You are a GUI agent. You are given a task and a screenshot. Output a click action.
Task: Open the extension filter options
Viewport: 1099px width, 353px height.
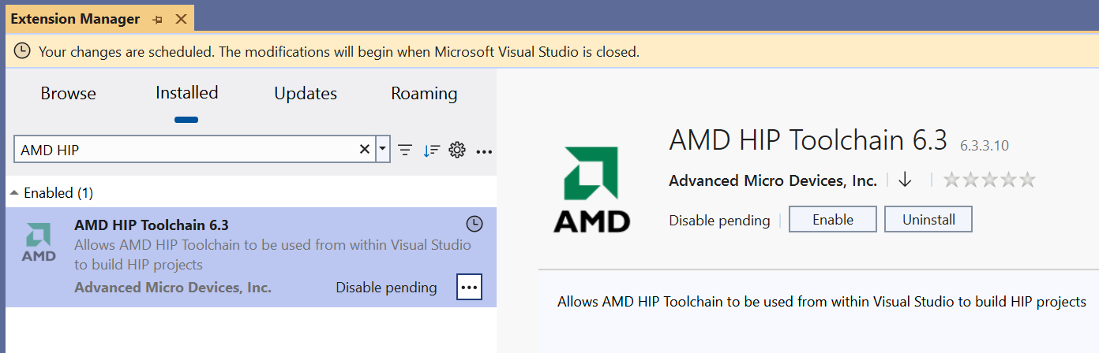tap(405, 150)
